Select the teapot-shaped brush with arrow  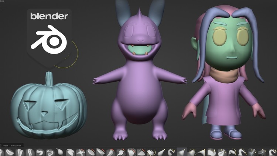[191, 152]
